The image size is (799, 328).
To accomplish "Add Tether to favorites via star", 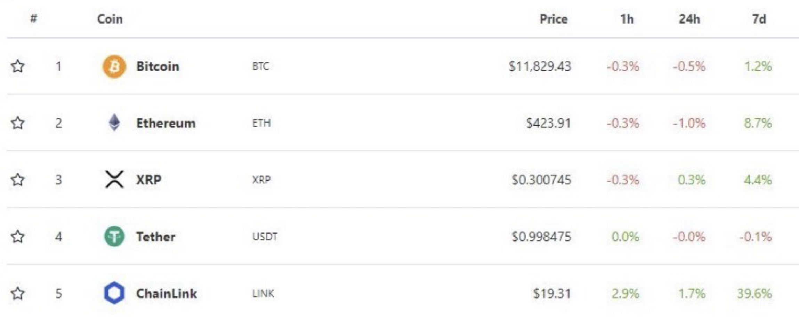I will pyautogui.click(x=18, y=237).
